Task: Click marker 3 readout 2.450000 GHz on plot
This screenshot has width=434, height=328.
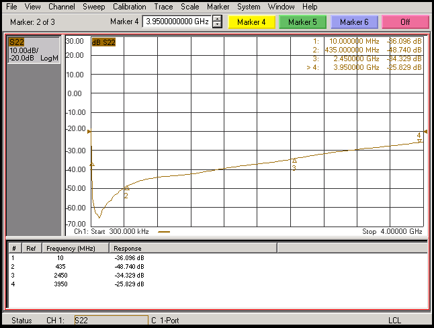Action: coord(356,58)
